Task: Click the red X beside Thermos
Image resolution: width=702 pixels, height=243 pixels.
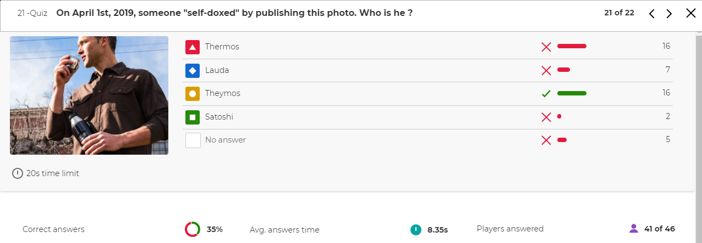Action: tap(546, 47)
